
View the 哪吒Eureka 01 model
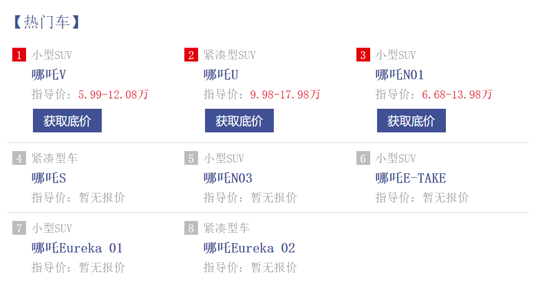tap(77, 248)
